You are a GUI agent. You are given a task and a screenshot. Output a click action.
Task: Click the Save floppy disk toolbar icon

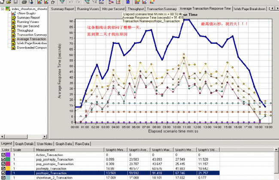(15, 2)
